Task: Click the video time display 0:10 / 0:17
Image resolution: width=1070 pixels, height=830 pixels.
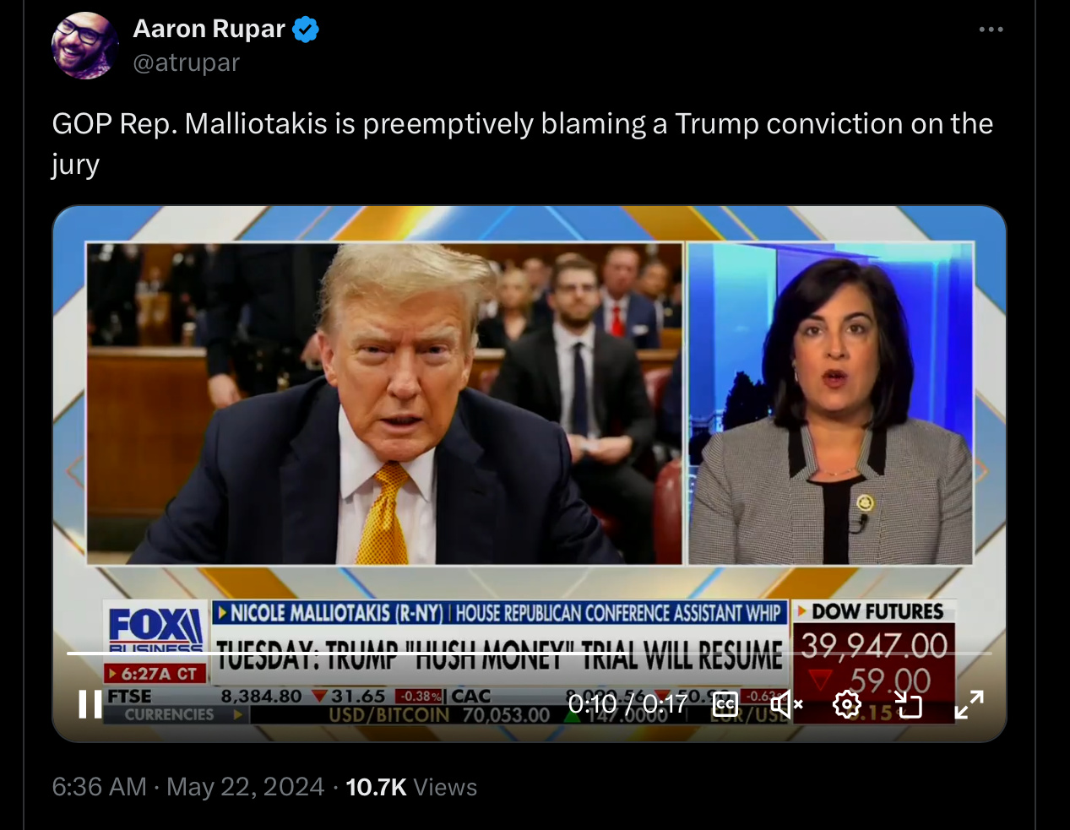Action: pos(627,703)
